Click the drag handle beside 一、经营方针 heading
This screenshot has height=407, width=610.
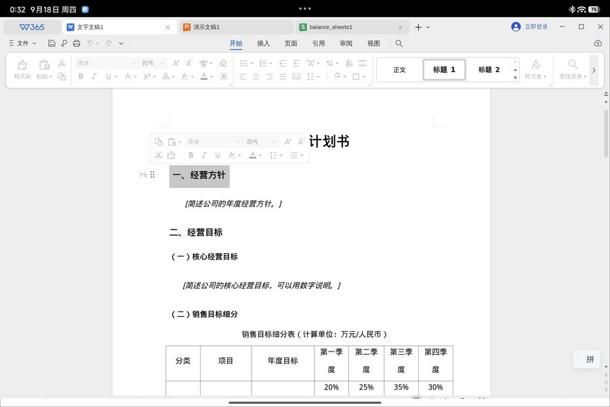click(152, 175)
